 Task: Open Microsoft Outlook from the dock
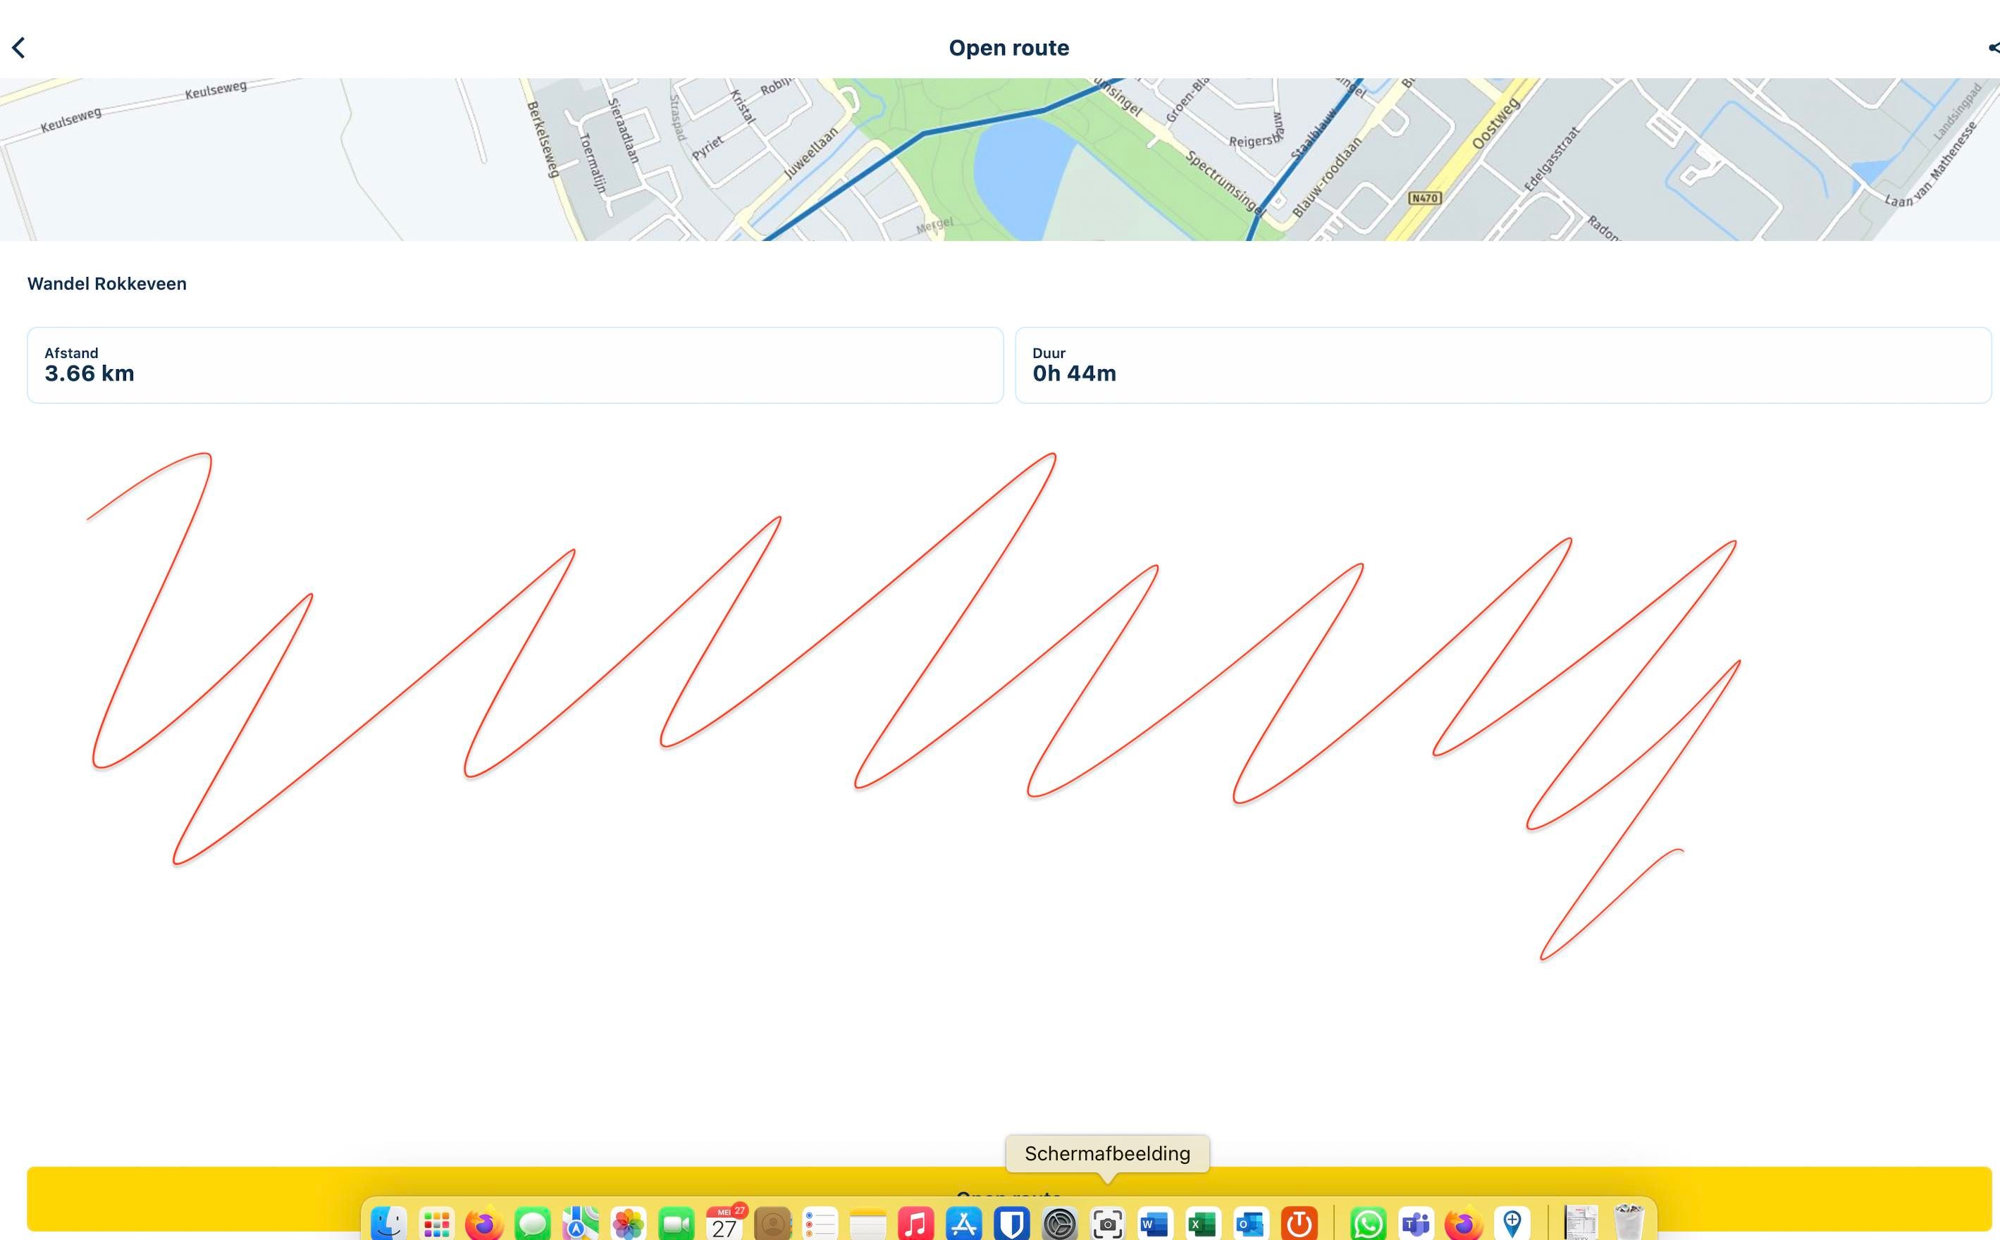tap(1251, 1224)
